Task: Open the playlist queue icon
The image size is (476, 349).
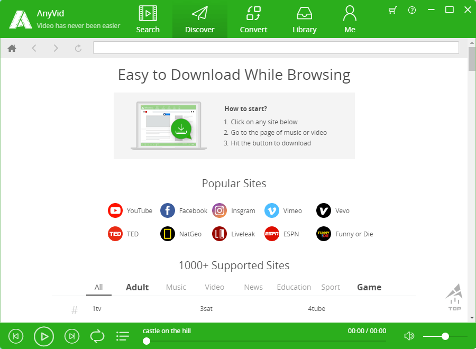Action: click(x=123, y=336)
